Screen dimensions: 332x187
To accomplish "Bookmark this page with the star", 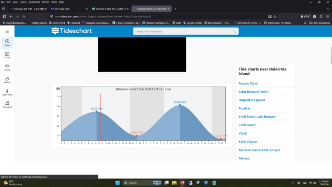I will tap(275, 16).
